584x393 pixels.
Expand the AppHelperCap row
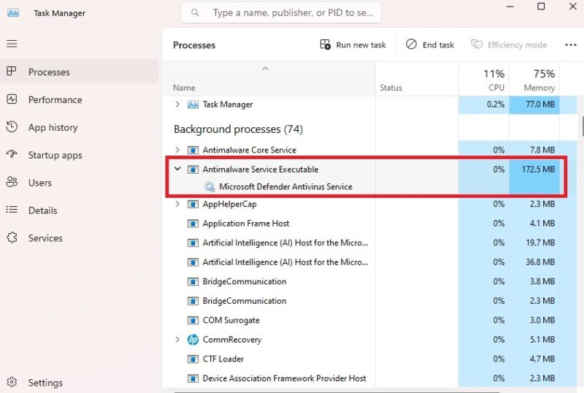(177, 204)
